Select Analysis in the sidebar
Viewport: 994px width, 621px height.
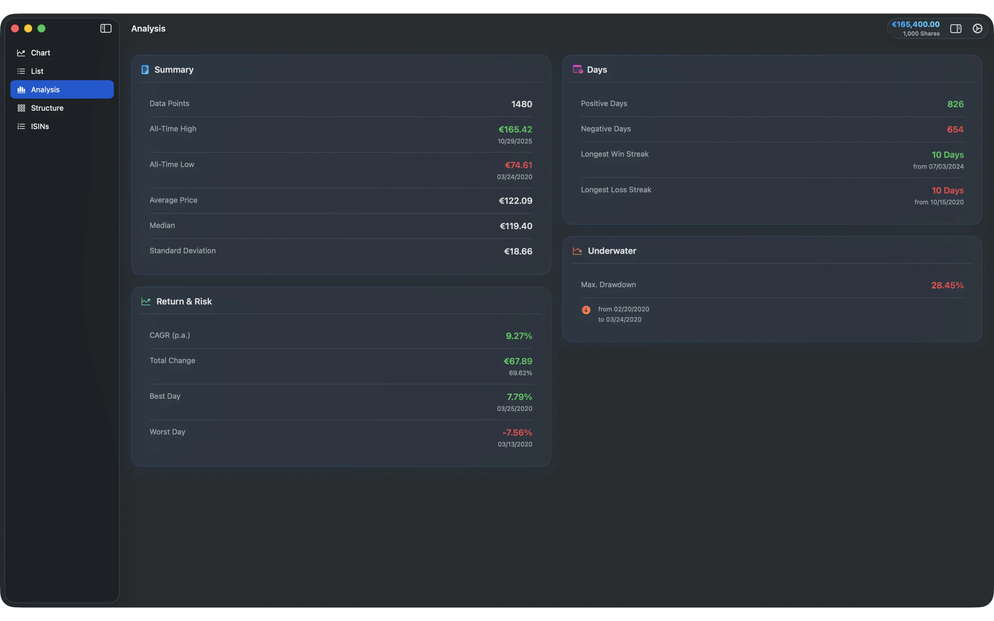tap(45, 89)
